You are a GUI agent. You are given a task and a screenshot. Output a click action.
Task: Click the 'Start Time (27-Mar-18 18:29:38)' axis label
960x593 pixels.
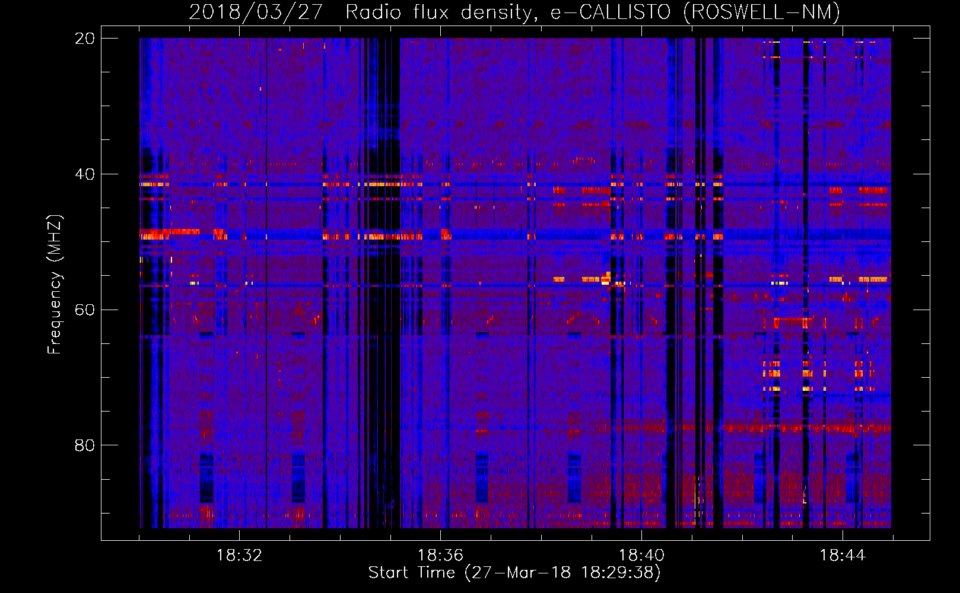pyautogui.click(x=514, y=573)
